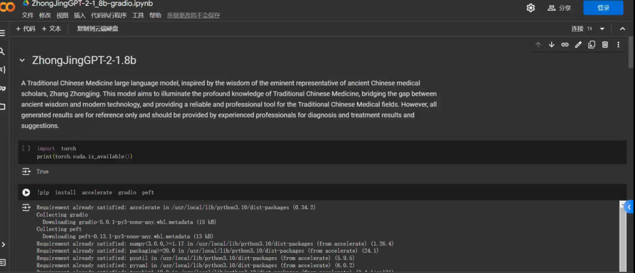Click the 所做更改将不会保存 link
This screenshot has width=635, height=273.
[194, 15]
